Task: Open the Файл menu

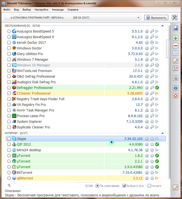Action: (7, 10)
